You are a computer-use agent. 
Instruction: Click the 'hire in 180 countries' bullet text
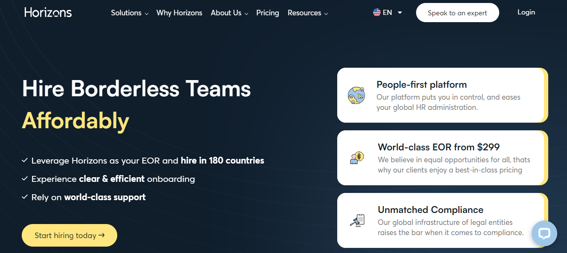pyautogui.click(x=223, y=161)
